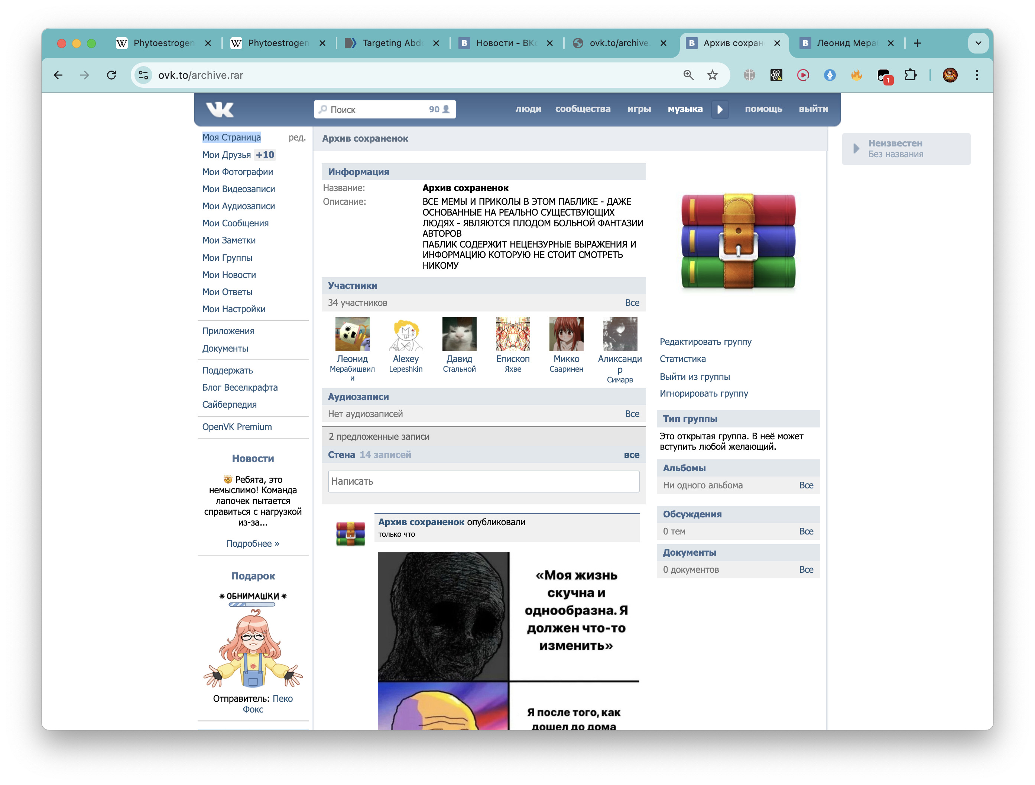The width and height of the screenshot is (1035, 785).
Task: Play the Неизвестен track in side player
Action: pyautogui.click(x=856, y=148)
